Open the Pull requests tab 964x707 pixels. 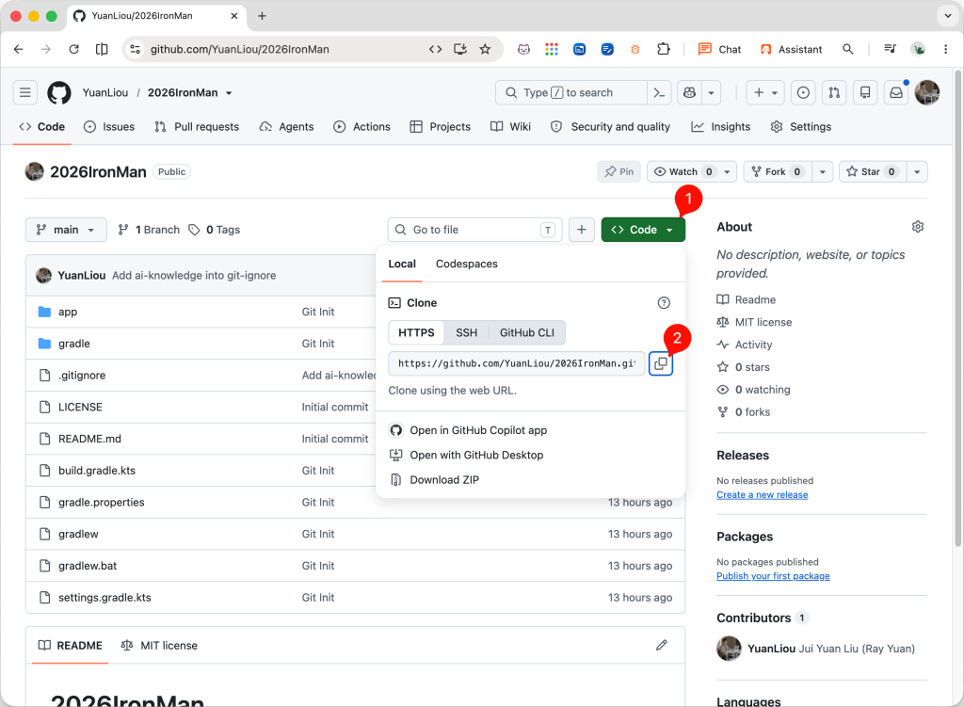197,127
